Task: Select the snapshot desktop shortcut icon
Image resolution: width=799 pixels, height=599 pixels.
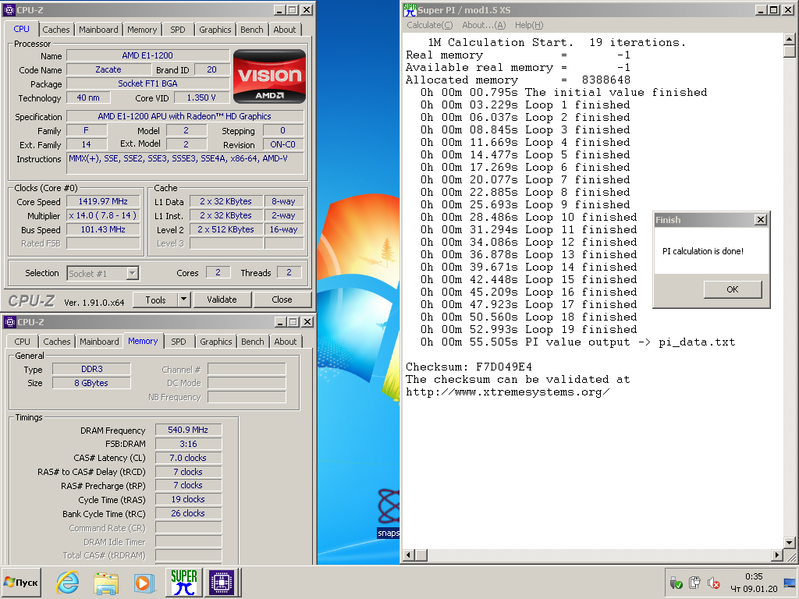Action: coord(389,512)
